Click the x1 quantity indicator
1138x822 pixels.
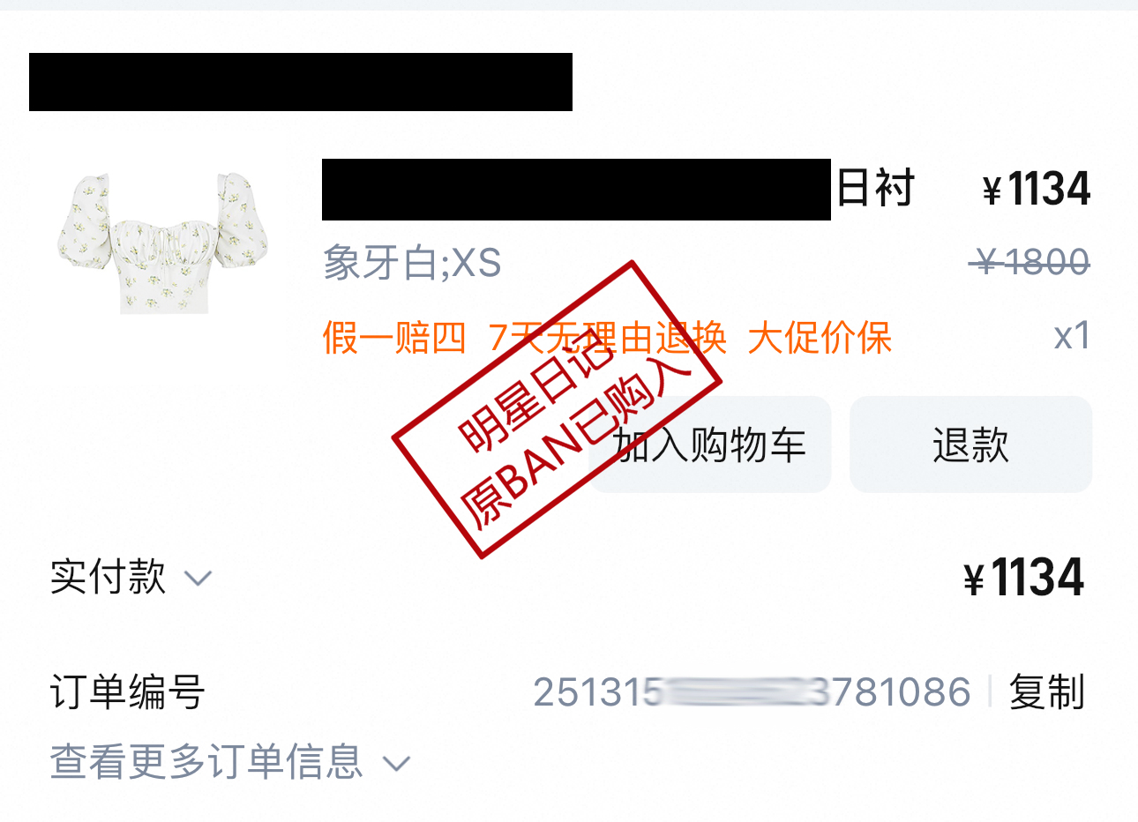pyautogui.click(x=1072, y=336)
